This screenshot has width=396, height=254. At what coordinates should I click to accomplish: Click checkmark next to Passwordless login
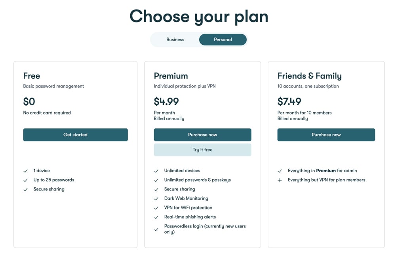(156, 229)
